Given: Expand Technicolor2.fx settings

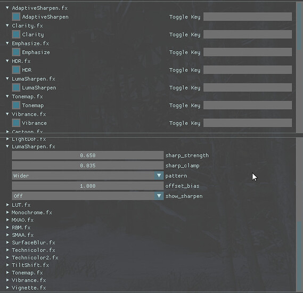Looking at the screenshot, I should [x=7, y=257].
